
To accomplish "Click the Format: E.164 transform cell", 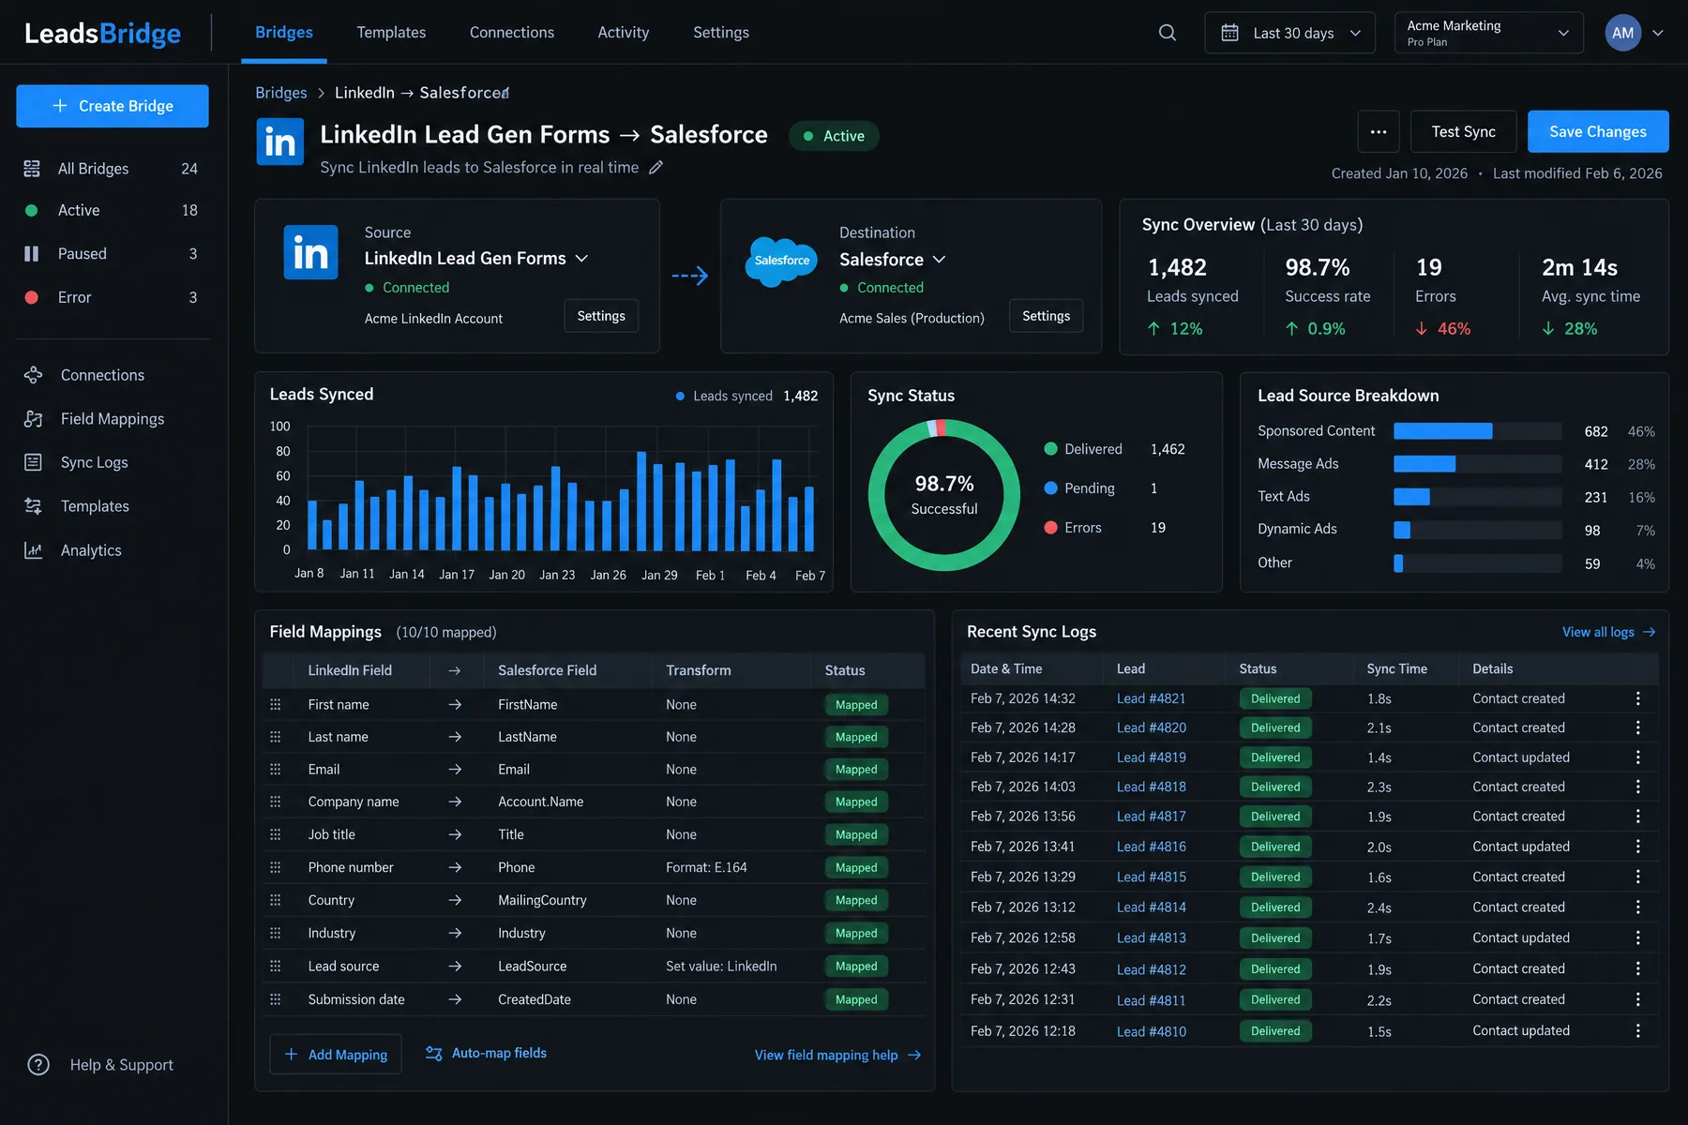I will pos(706,867).
